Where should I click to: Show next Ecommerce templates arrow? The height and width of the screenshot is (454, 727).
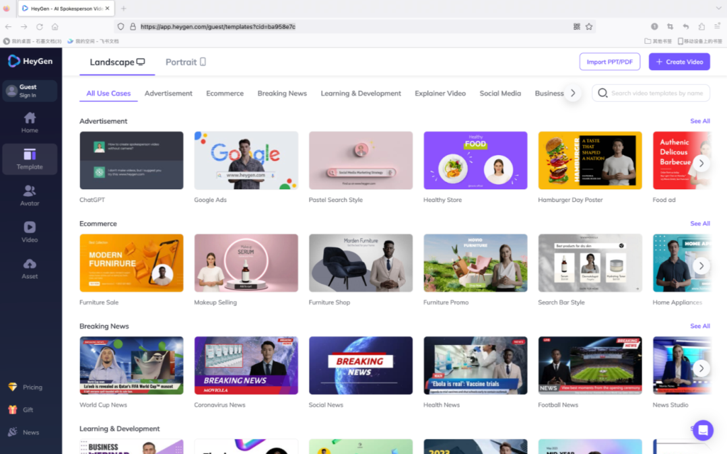pos(701,265)
